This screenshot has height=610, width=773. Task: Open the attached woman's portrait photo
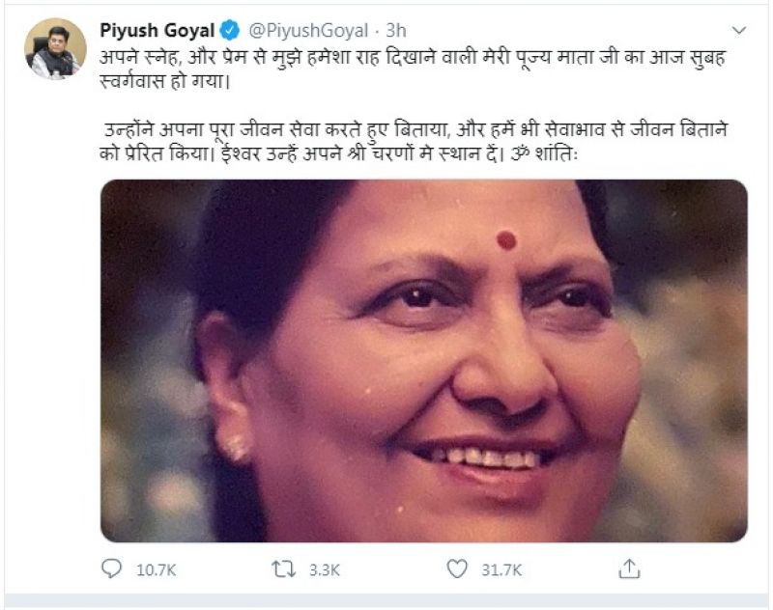(423, 360)
